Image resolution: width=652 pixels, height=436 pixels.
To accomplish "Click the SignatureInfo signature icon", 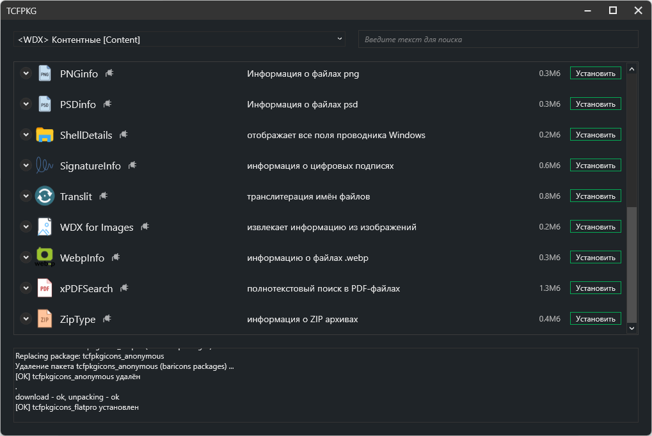I will tap(44, 166).
